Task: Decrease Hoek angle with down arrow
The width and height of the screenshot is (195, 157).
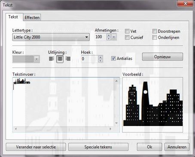Action: point(101,61)
